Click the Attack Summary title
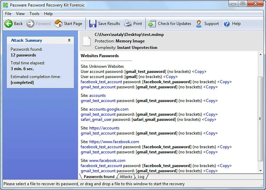This screenshot has height=190, width=266. [26, 40]
